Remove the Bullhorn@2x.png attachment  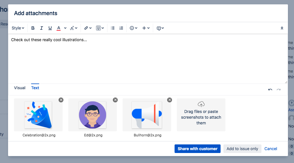(169, 100)
